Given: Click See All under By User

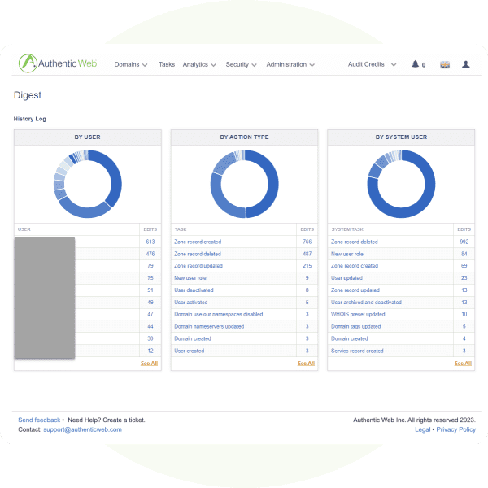Looking at the screenshot, I should 149,364.
